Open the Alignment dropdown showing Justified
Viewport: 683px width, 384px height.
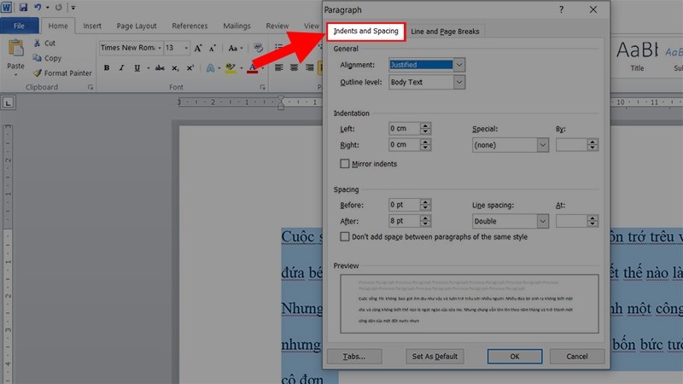459,64
